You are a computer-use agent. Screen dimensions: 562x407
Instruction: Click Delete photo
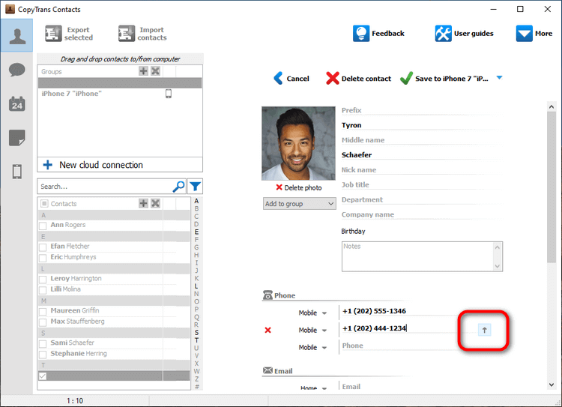(298, 187)
